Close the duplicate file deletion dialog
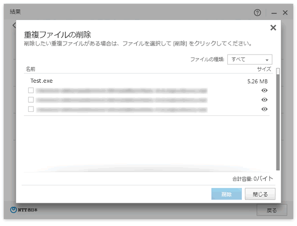The height and width of the screenshot is (226, 297). tap(273, 28)
